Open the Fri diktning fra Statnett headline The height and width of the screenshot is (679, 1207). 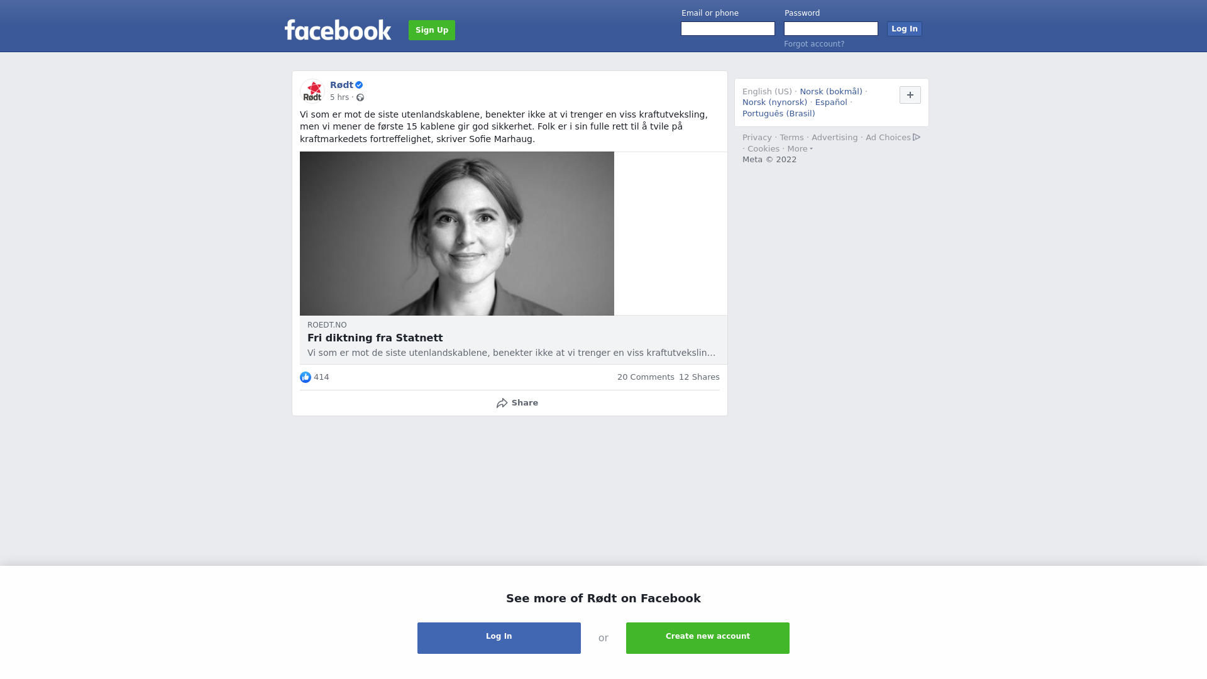[x=375, y=338]
